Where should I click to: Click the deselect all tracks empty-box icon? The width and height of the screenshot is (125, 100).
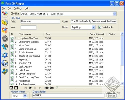pyautogui.click(x=16, y=88)
